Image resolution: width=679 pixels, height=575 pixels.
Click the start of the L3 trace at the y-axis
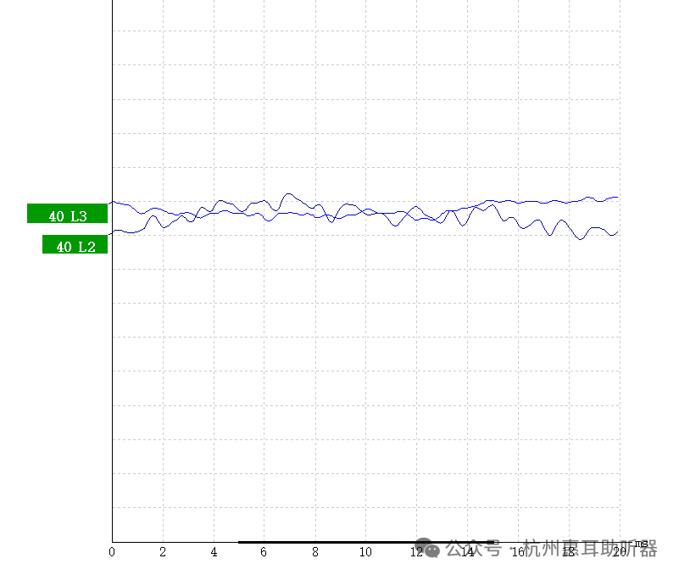114,203
